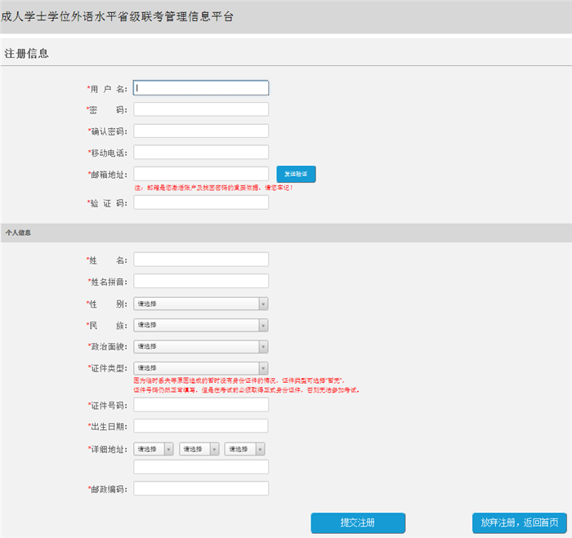Click the 邮箱地址 email address field
This screenshot has width=572, height=538.
click(x=201, y=174)
